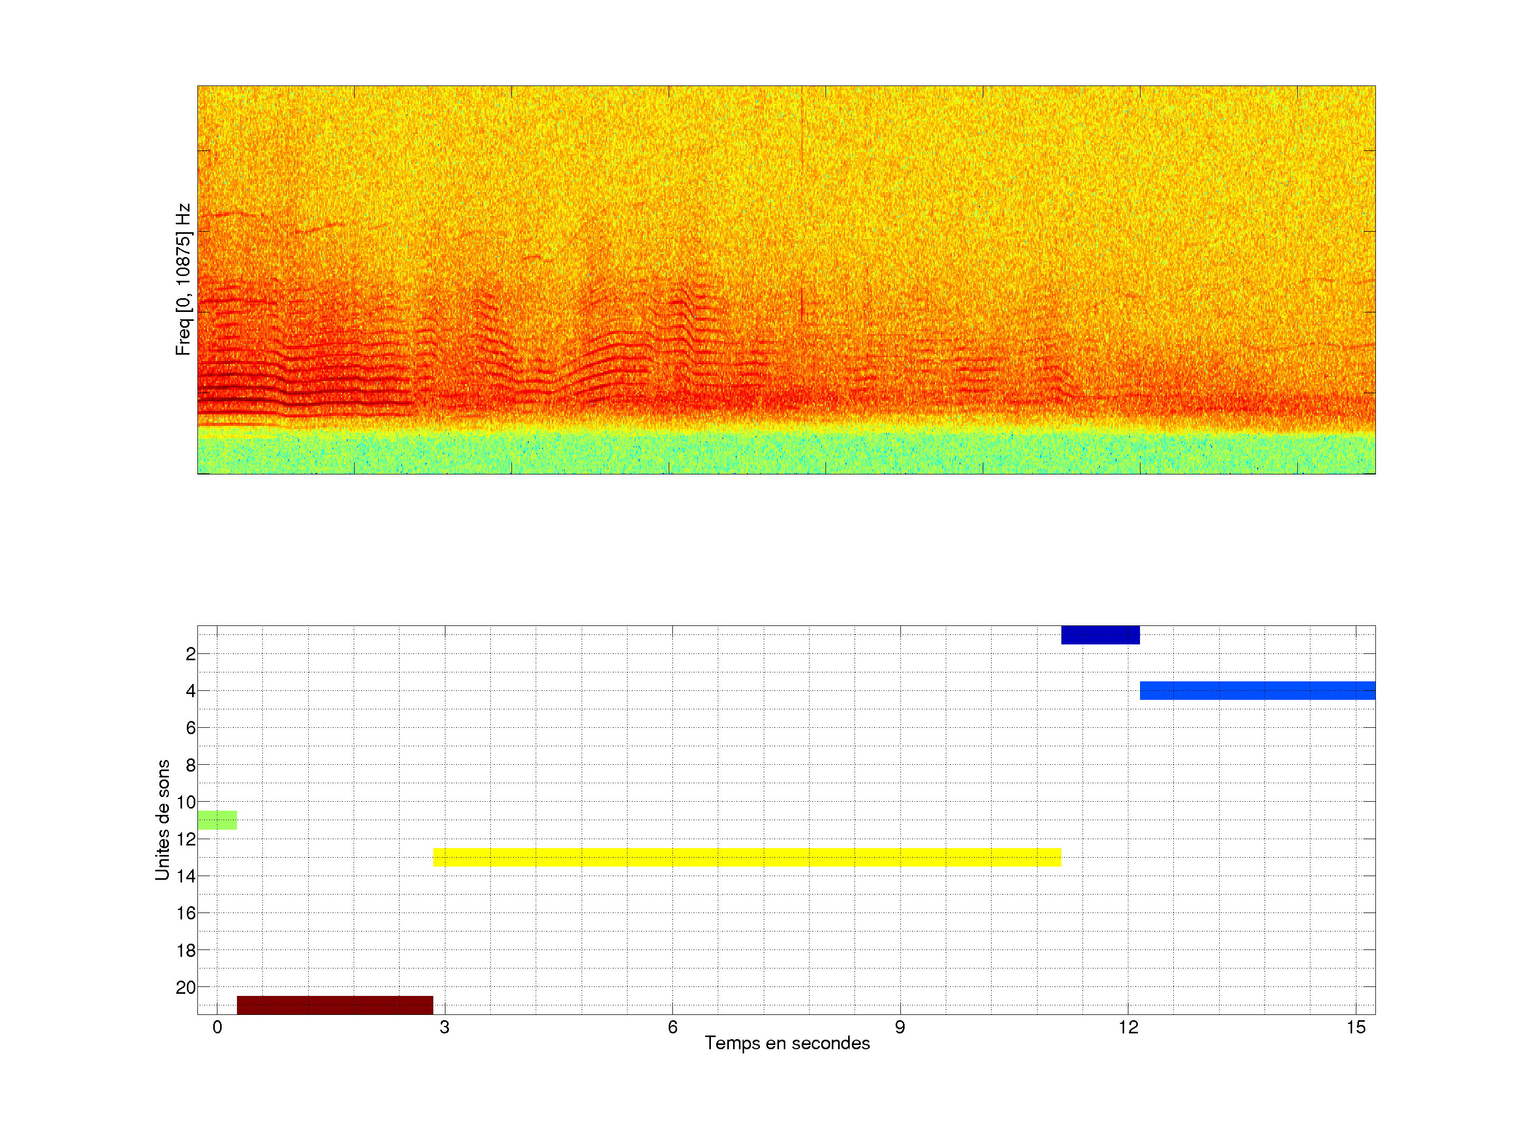The width and height of the screenshot is (1520, 1140).
Task: Click the green low-frequency band of spectrogram
Action: click(786, 453)
